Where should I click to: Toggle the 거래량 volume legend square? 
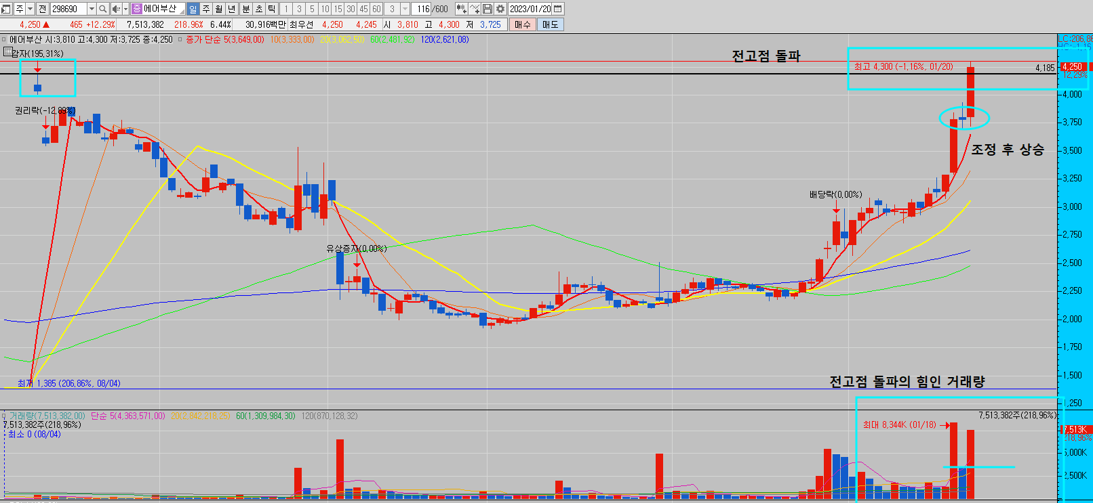pos(5,416)
